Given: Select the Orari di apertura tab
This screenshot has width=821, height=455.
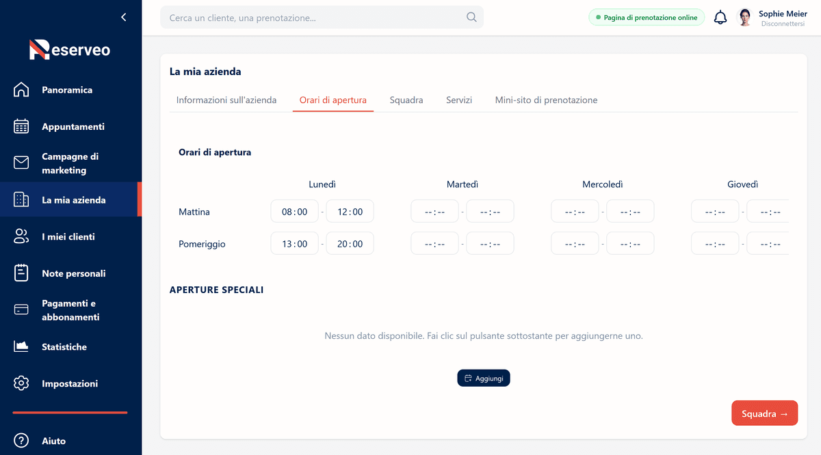Looking at the screenshot, I should (x=333, y=100).
